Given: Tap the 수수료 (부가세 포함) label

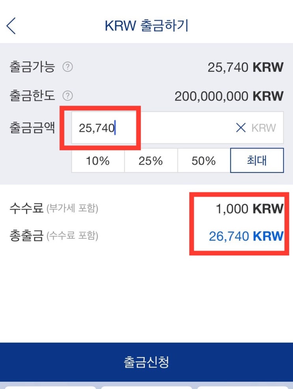Looking at the screenshot, I should 54,208.
